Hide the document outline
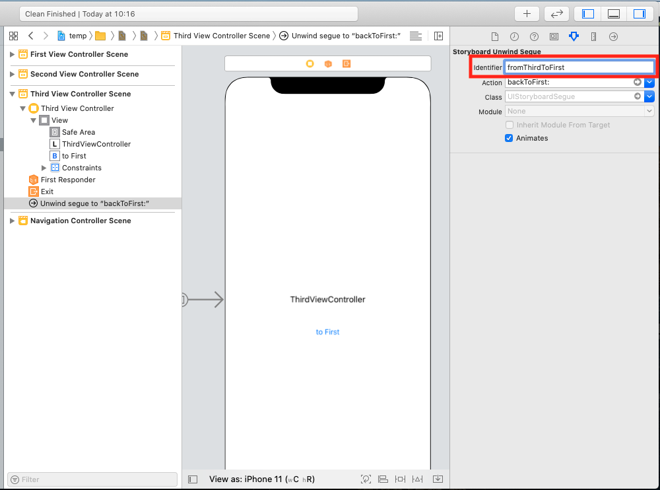The width and height of the screenshot is (660, 490). coord(193,479)
